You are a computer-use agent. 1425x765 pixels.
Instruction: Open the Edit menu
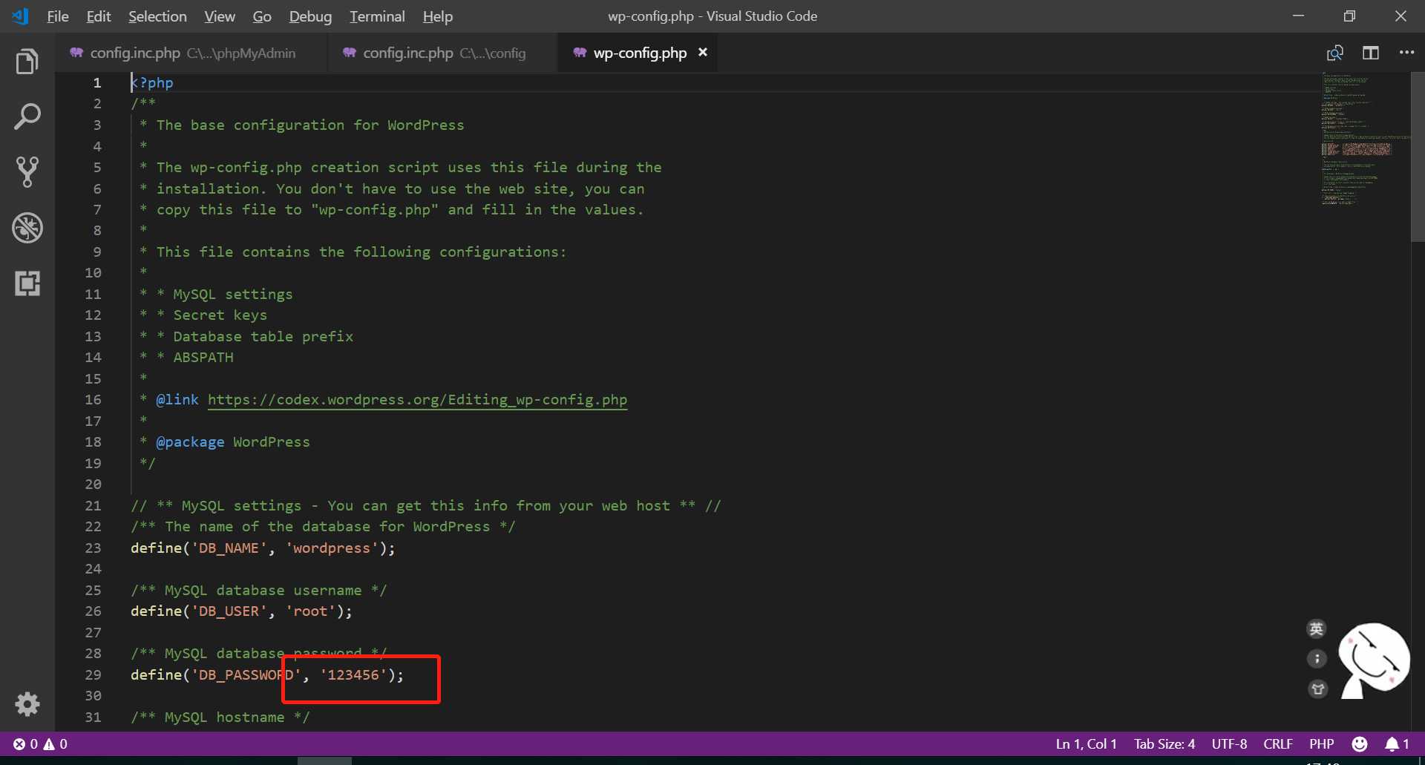click(98, 16)
